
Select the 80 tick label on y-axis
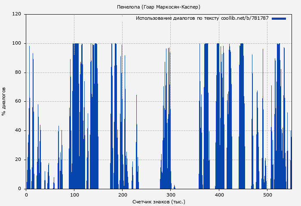tap(18, 73)
